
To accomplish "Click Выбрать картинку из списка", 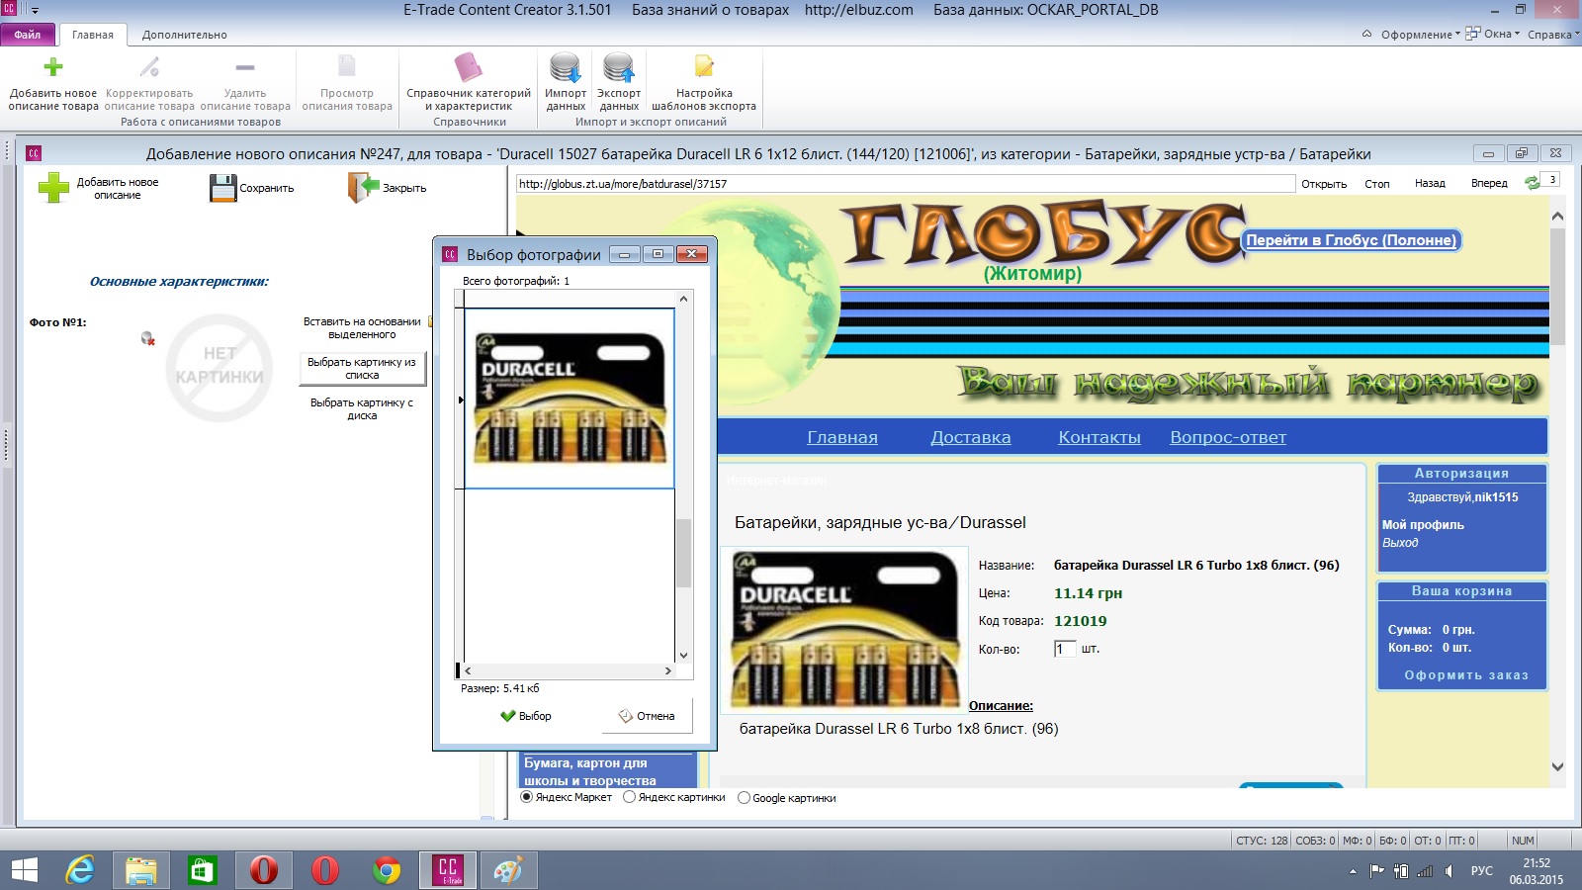I will (x=362, y=369).
